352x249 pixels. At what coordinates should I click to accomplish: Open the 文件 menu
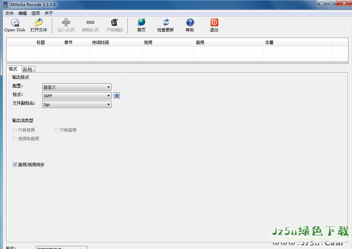click(x=9, y=13)
